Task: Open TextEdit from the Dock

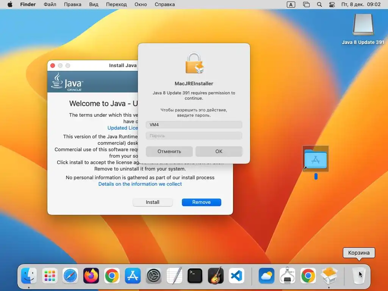Action: 174,275
